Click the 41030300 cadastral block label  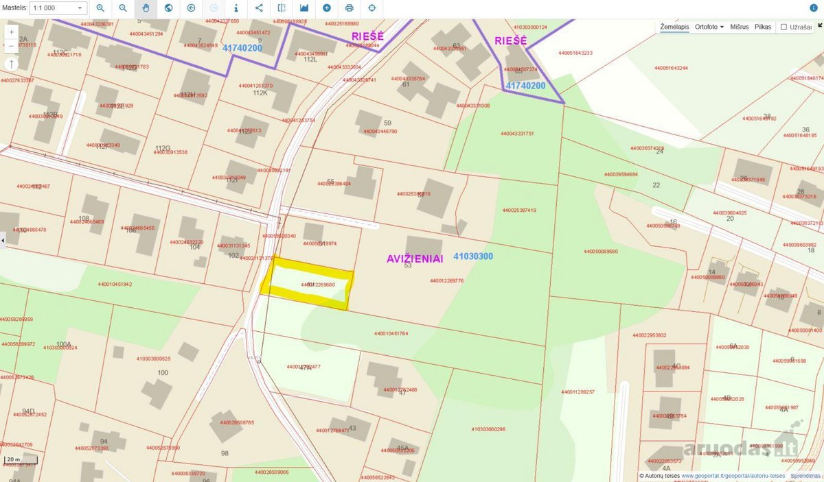473,256
